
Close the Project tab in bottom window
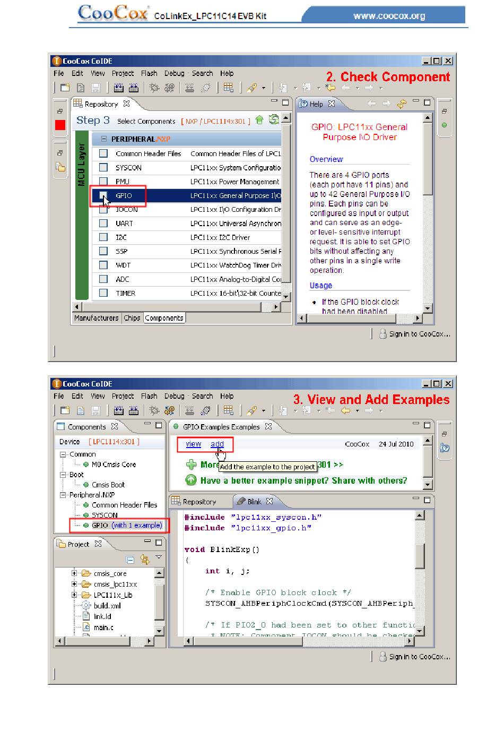(98, 544)
